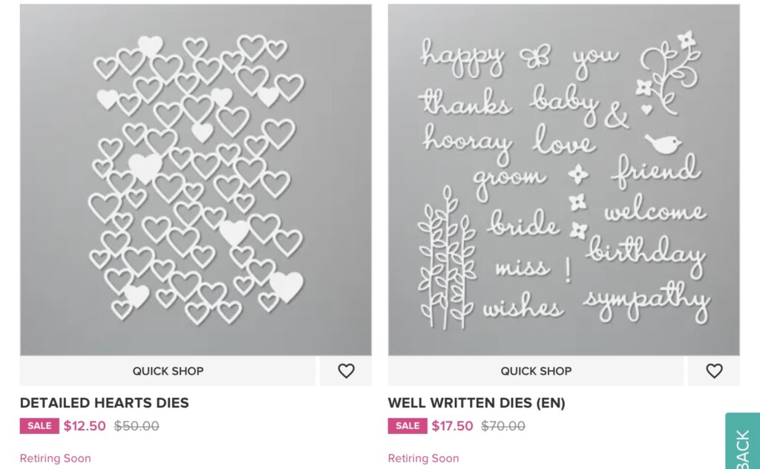Click the bird shape in the dies image
This screenshot has width=760, height=469.
click(x=662, y=143)
